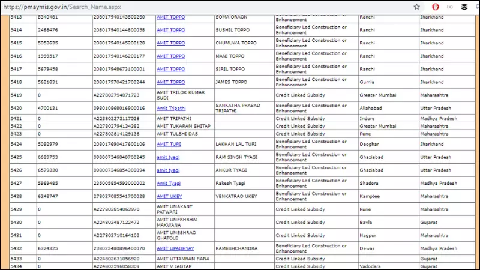
Task: Open amit tyagi link in row 5425
Action: pyautogui.click(x=168, y=157)
